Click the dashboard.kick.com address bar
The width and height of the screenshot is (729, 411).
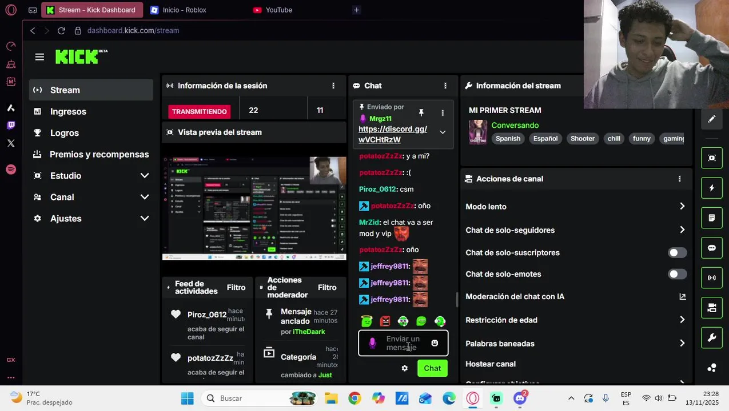tap(133, 31)
